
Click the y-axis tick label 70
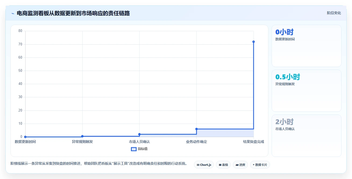20,44
